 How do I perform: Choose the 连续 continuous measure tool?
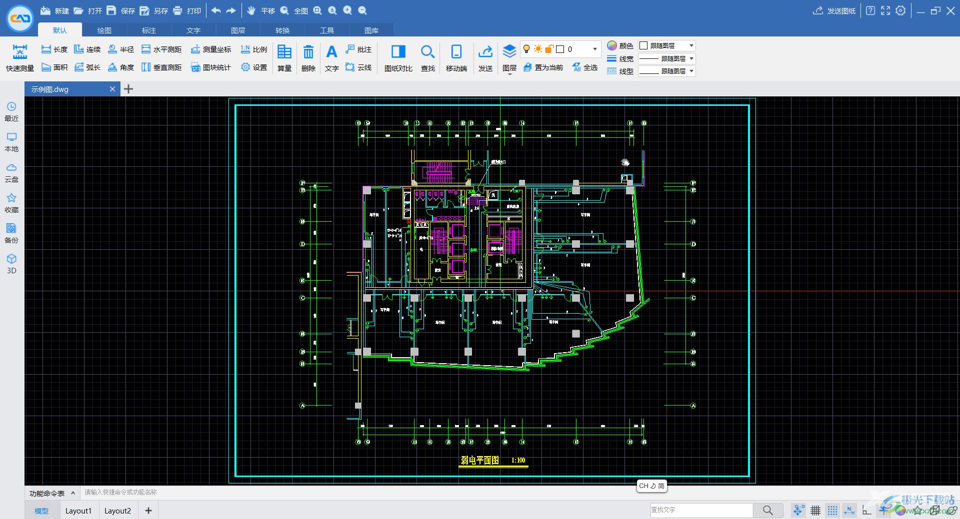[x=87, y=49]
